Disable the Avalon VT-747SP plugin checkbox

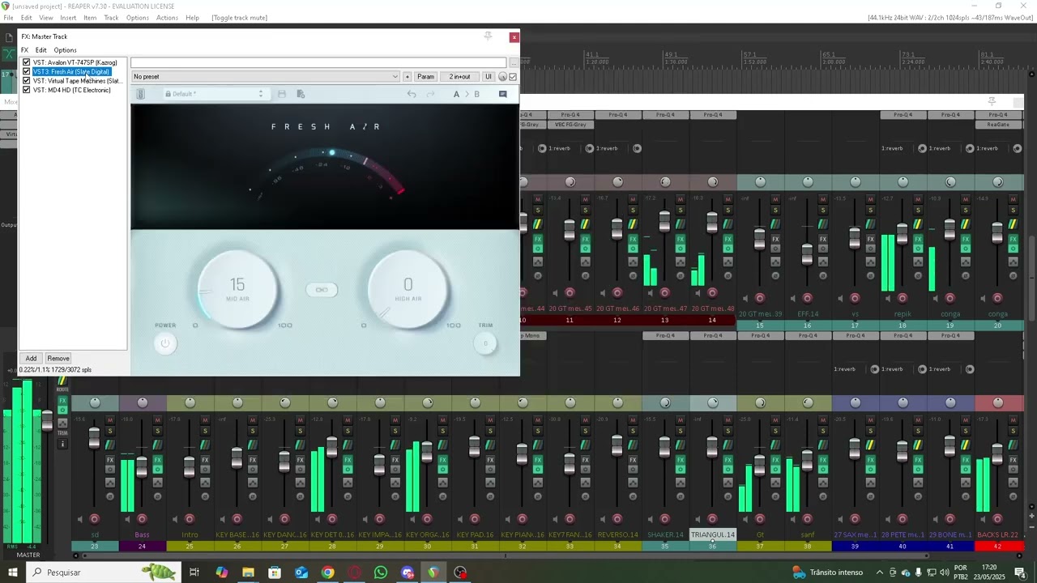tap(27, 62)
